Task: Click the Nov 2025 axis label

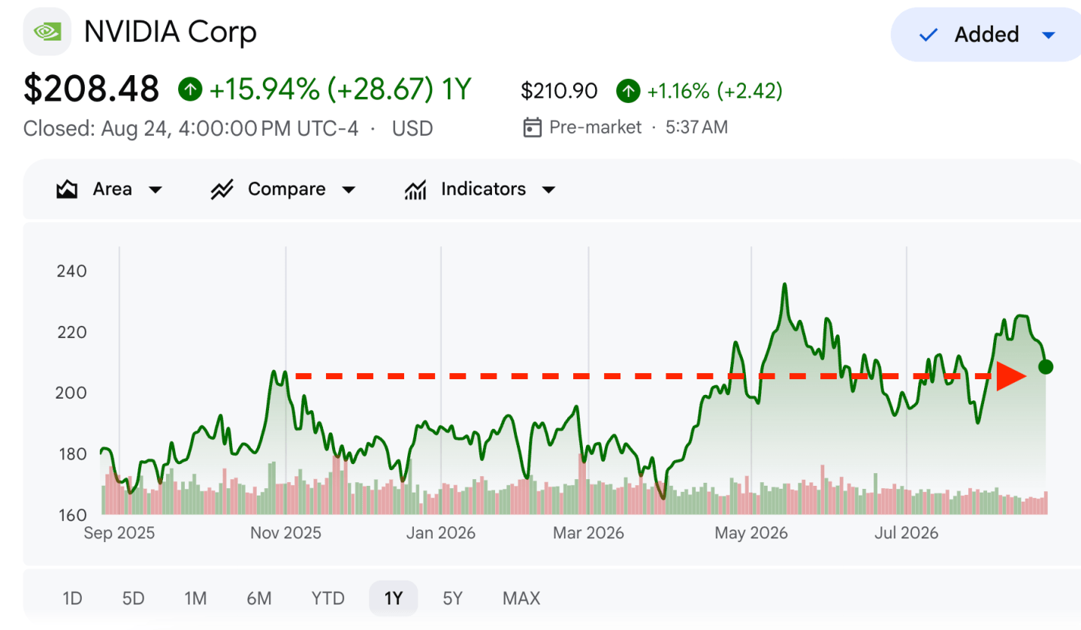Action: (285, 533)
